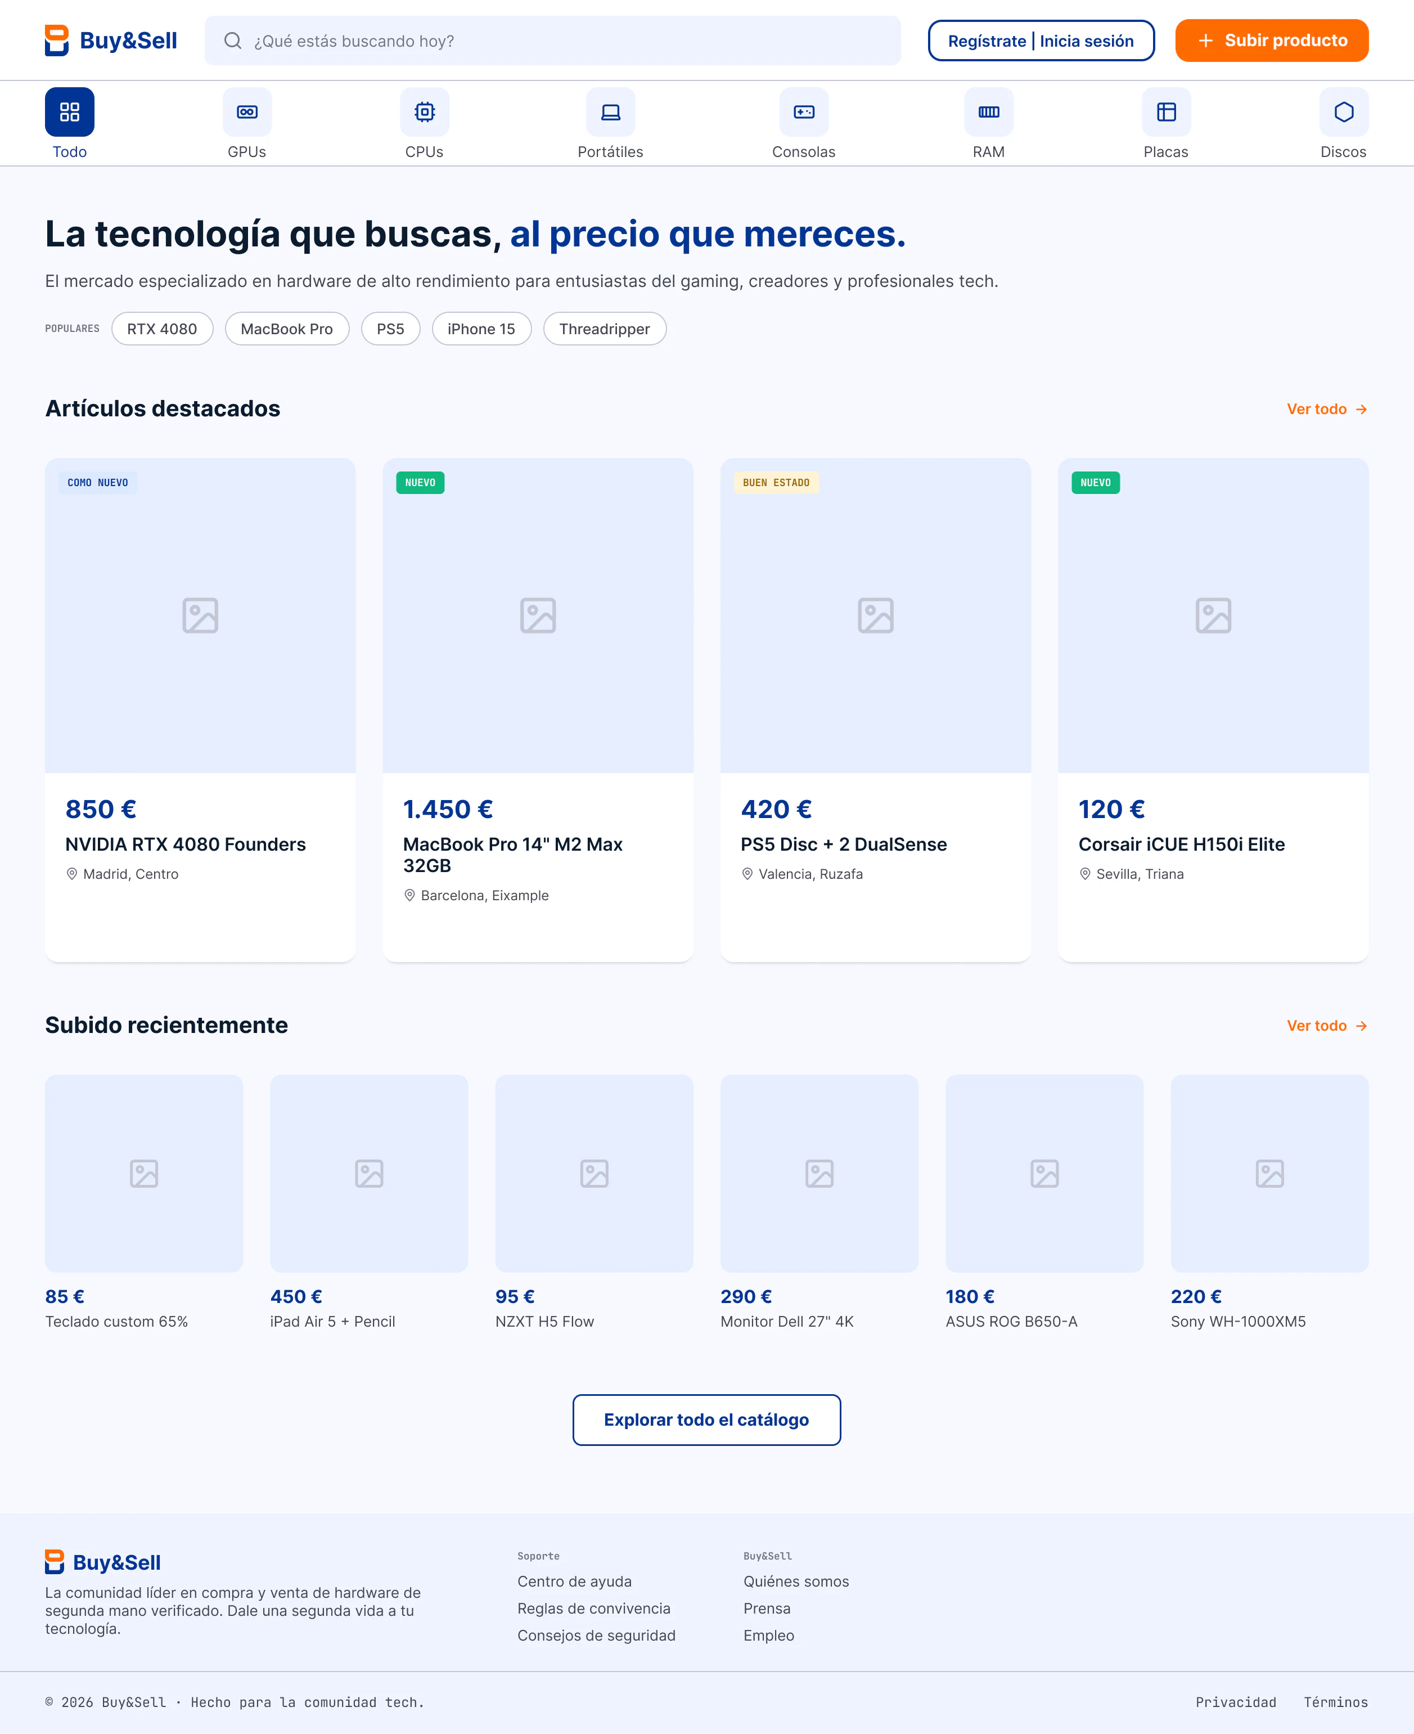Click the plus icon in Subir producto
Image resolution: width=1414 pixels, height=1734 pixels.
point(1205,41)
